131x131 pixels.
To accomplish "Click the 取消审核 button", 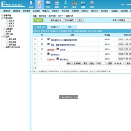I will point(77,63).
